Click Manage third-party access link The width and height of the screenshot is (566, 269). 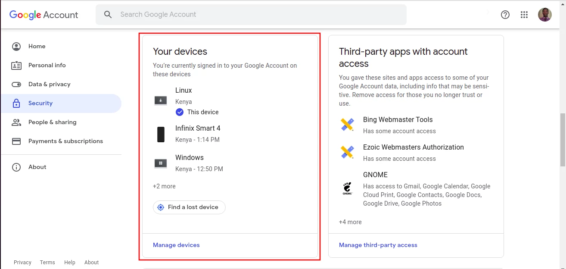tap(378, 245)
